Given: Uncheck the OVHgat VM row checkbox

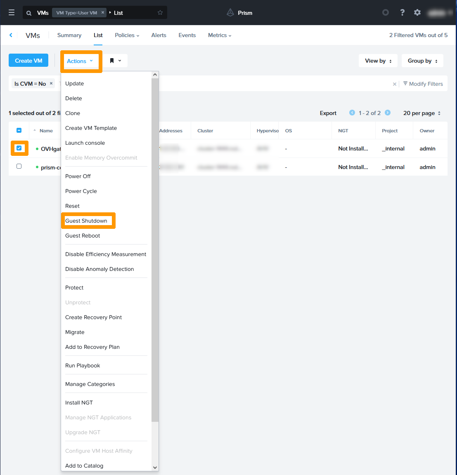Looking at the screenshot, I should pyautogui.click(x=19, y=148).
